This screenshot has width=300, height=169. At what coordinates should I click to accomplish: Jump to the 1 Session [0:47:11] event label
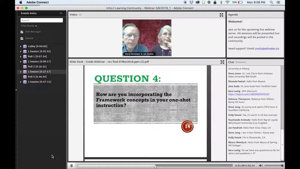39,82
